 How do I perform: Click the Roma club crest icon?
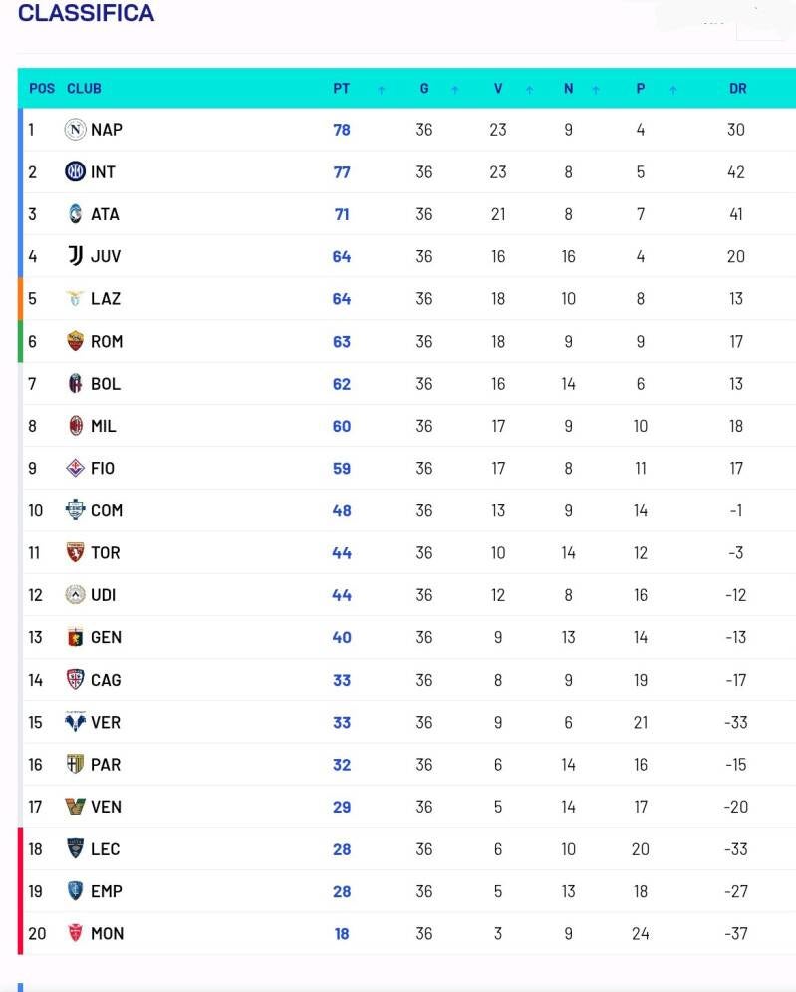(76, 341)
